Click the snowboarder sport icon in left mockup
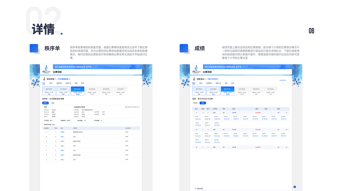 coord(44,79)
